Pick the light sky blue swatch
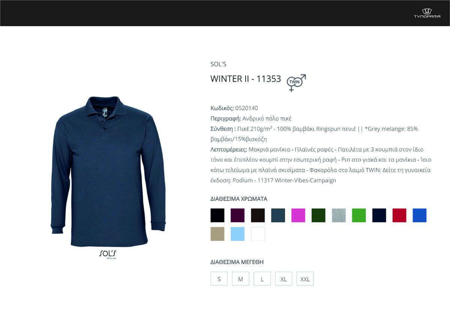The width and height of the screenshot is (450, 311). (x=238, y=234)
